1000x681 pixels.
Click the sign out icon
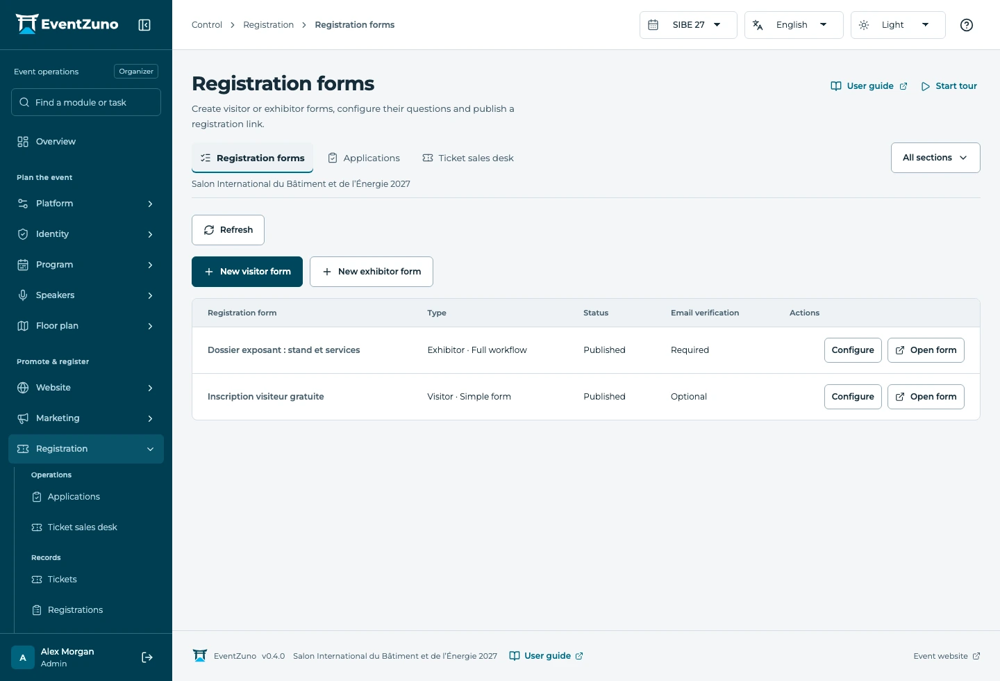pyautogui.click(x=147, y=657)
